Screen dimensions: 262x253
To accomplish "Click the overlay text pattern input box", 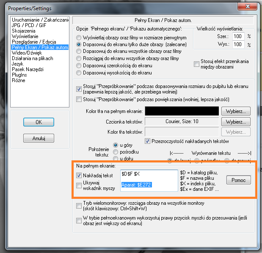I will pos(149,180).
